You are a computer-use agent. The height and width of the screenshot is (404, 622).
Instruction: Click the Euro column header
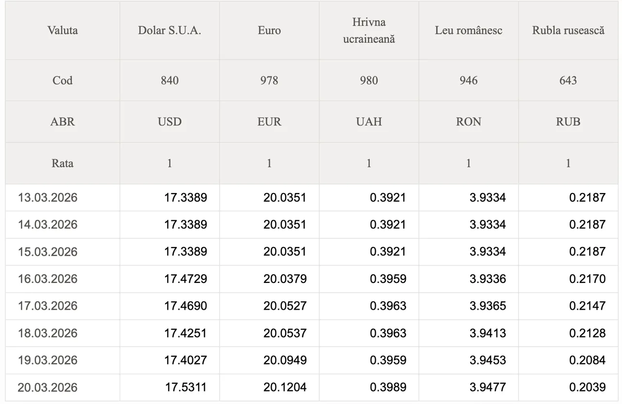point(269,30)
